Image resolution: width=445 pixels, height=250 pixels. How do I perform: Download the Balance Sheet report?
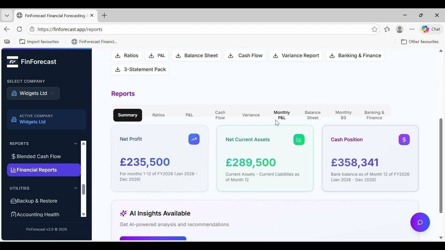click(196, 56)
